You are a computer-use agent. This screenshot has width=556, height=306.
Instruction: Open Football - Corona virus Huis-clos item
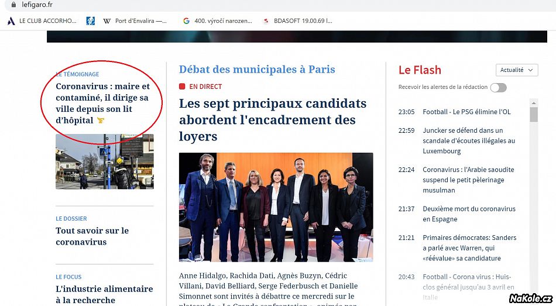468,287
